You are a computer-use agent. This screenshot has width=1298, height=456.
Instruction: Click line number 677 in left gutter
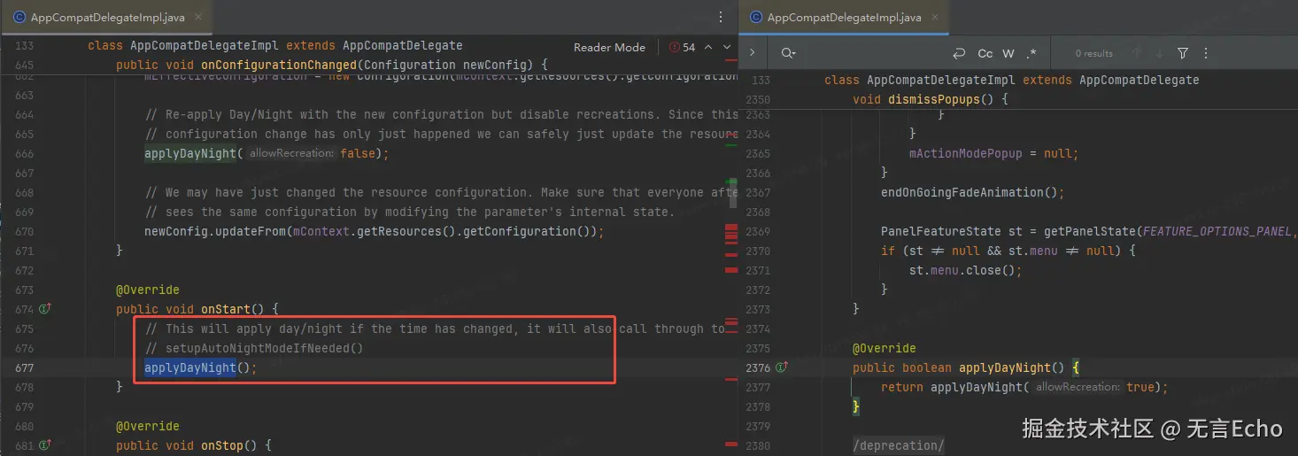click(25, 367)
